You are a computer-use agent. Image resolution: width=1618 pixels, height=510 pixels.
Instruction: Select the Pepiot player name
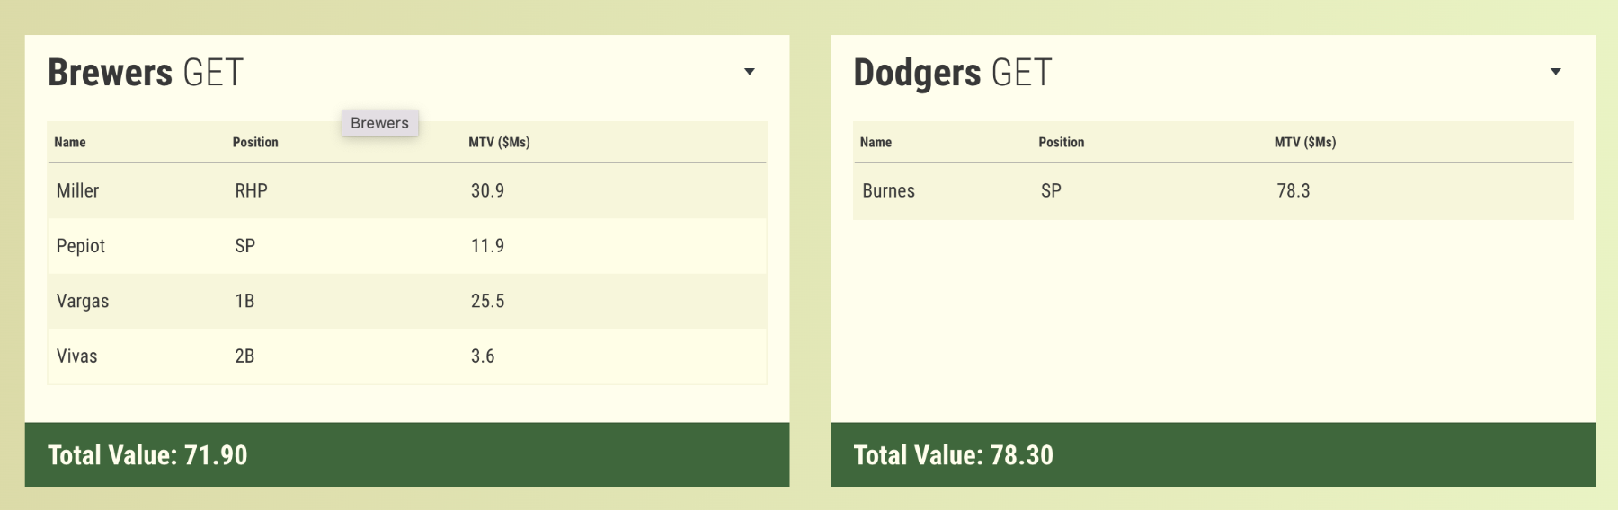pos(81,246)
